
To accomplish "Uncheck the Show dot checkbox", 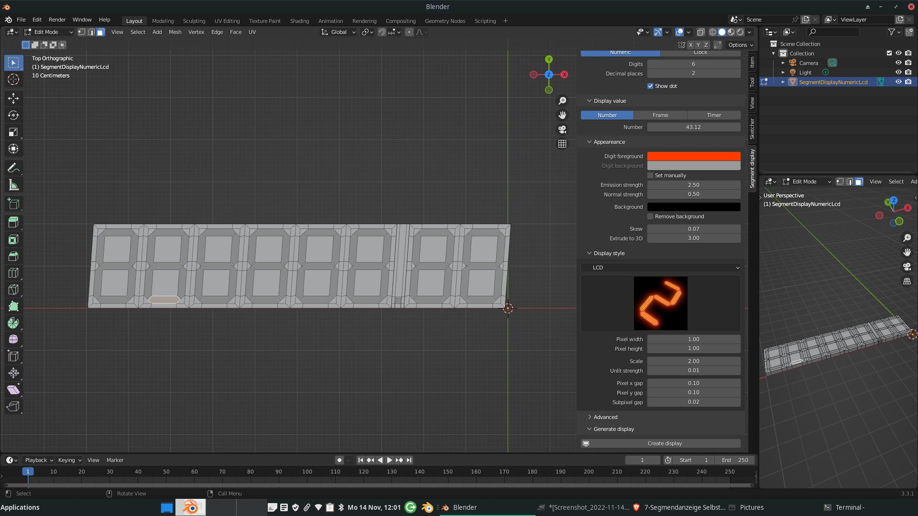I will coord(650,86).
